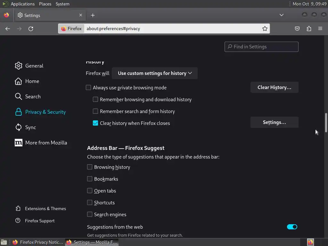Image resolution: width=328 pixels, height=246 pixels.
Task: Bookmark this page with the star icon
Action: click(265, 29)
